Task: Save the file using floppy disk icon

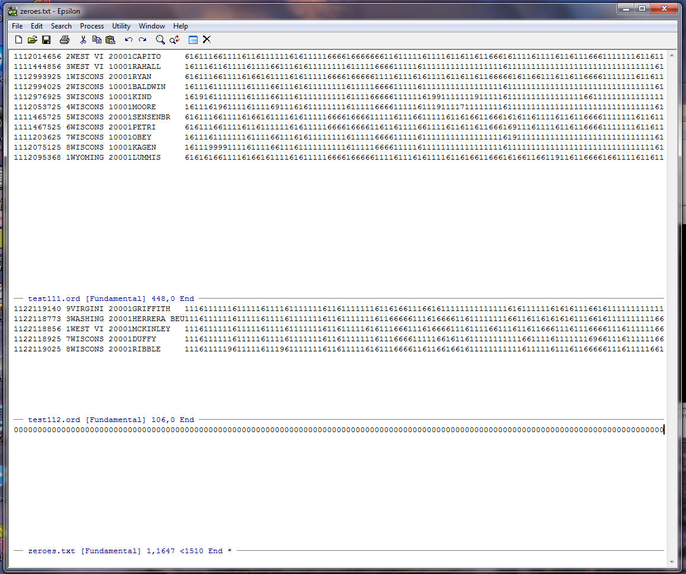Action: pos(46,40)
